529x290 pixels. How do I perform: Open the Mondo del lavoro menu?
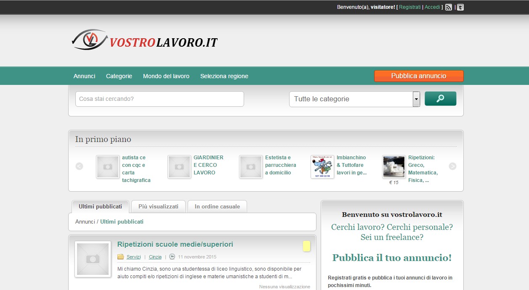coord(166,76)
